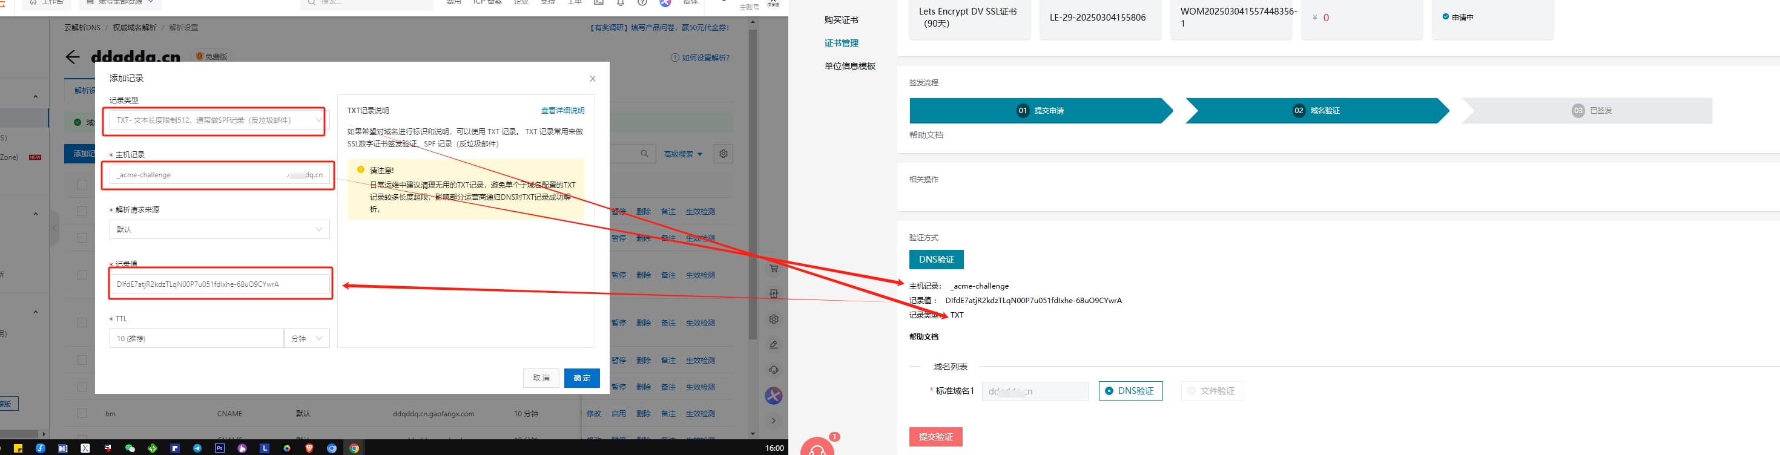The width and height of the screenshot is (1780, 455).
Task: Open 购买证书 in the left menu
Action: coord(841,20)
